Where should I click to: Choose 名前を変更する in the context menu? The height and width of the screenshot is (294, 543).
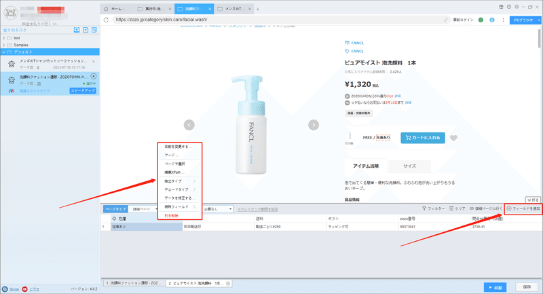[179, 147]
